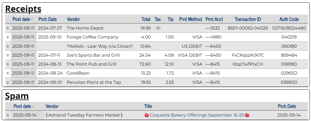311x121 pixels.
Task: Select the Prch Date header in Spam table
Action: coord(287,106)
